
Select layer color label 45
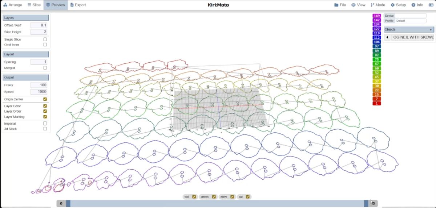[377, 77]
